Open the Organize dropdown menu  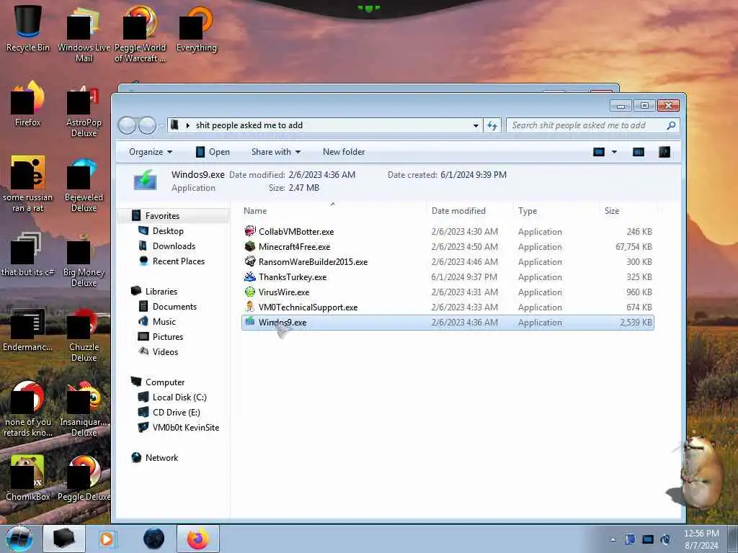pos(151,152)
